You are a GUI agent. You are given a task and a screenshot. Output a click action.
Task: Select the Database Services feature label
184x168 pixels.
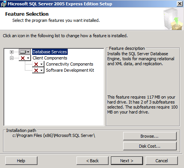pos(50,52)
